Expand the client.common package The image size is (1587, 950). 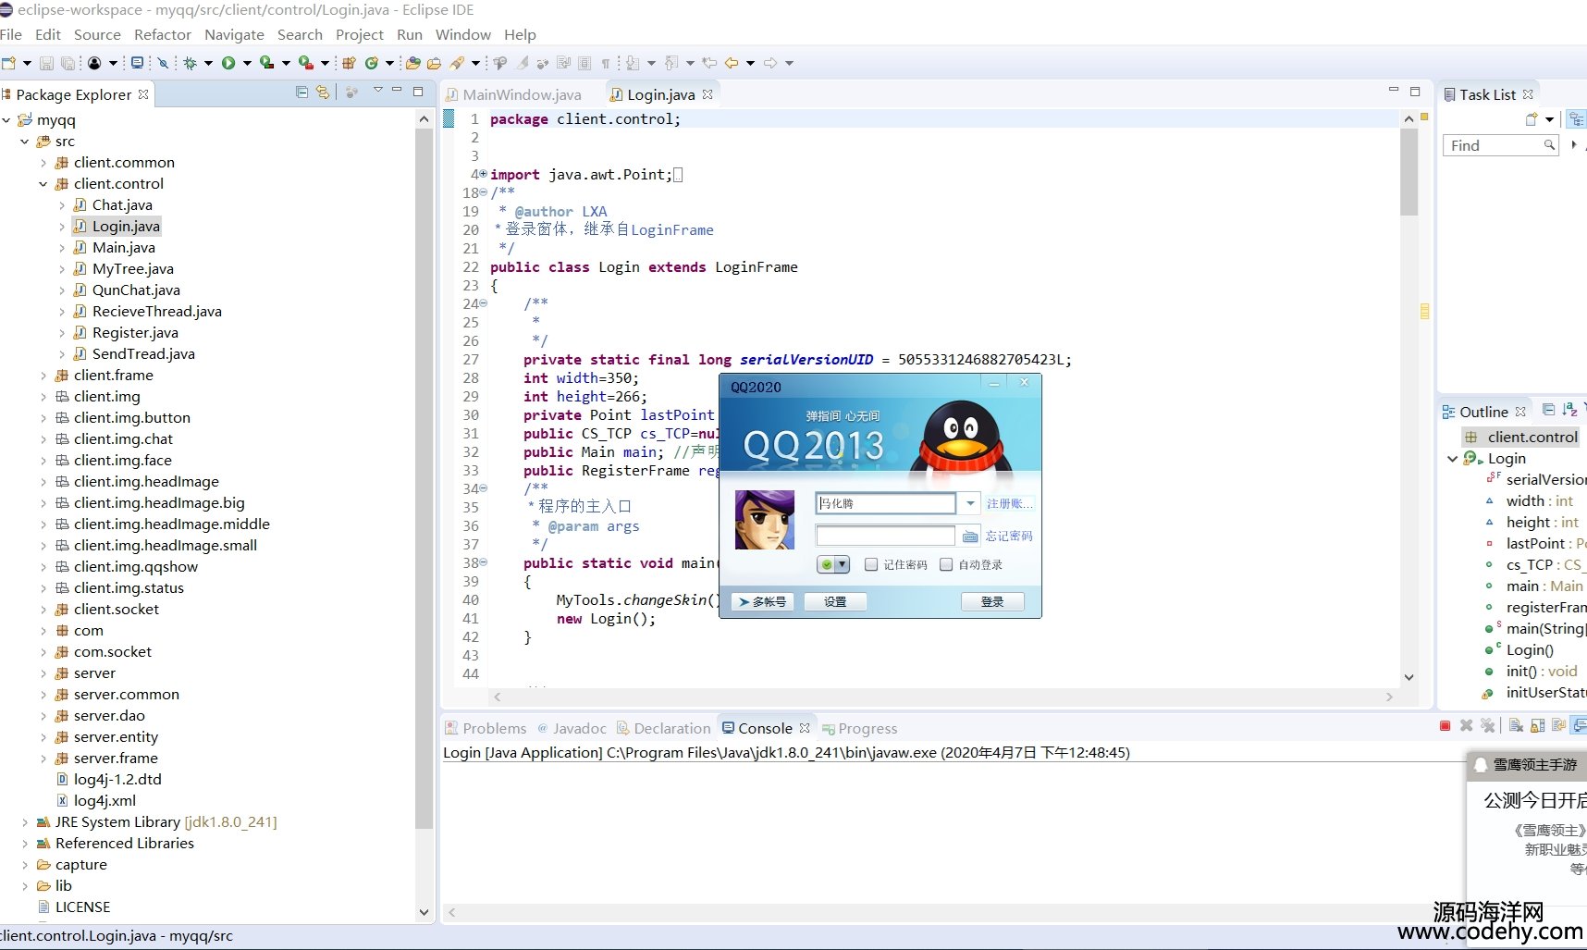(43, 163)
